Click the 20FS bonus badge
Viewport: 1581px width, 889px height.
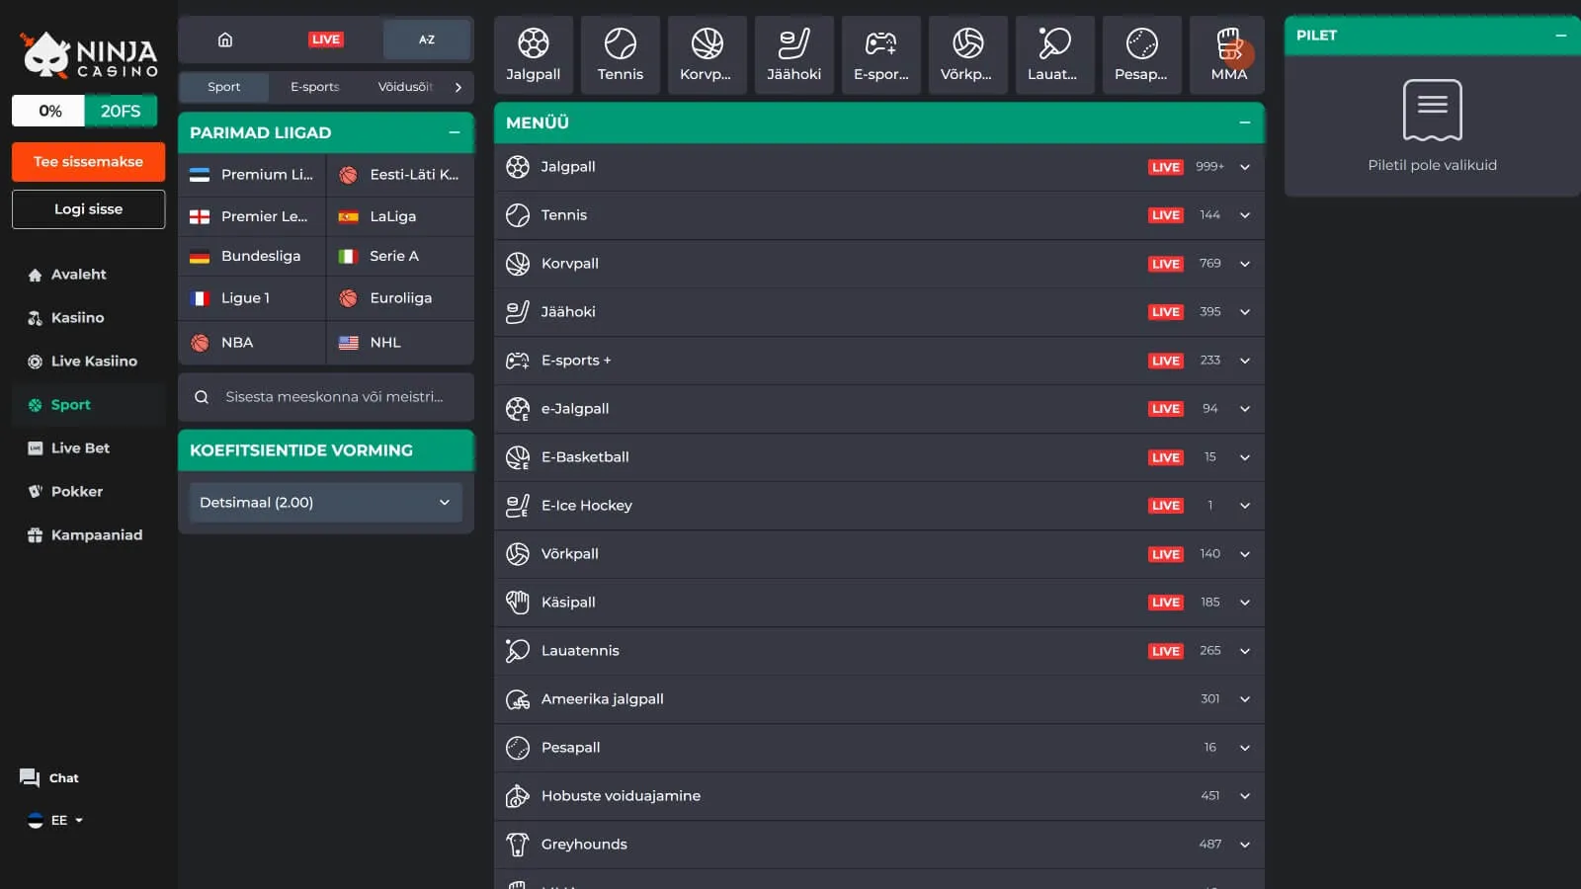(x=121, y=111)
